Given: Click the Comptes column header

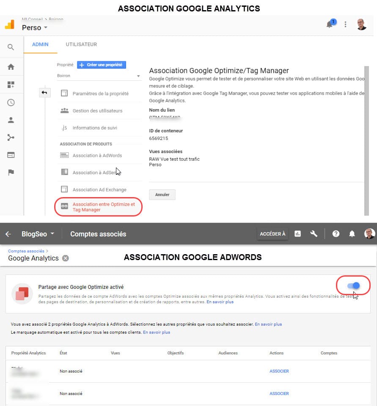Looking at the screenshot, I should pos(329,353).
